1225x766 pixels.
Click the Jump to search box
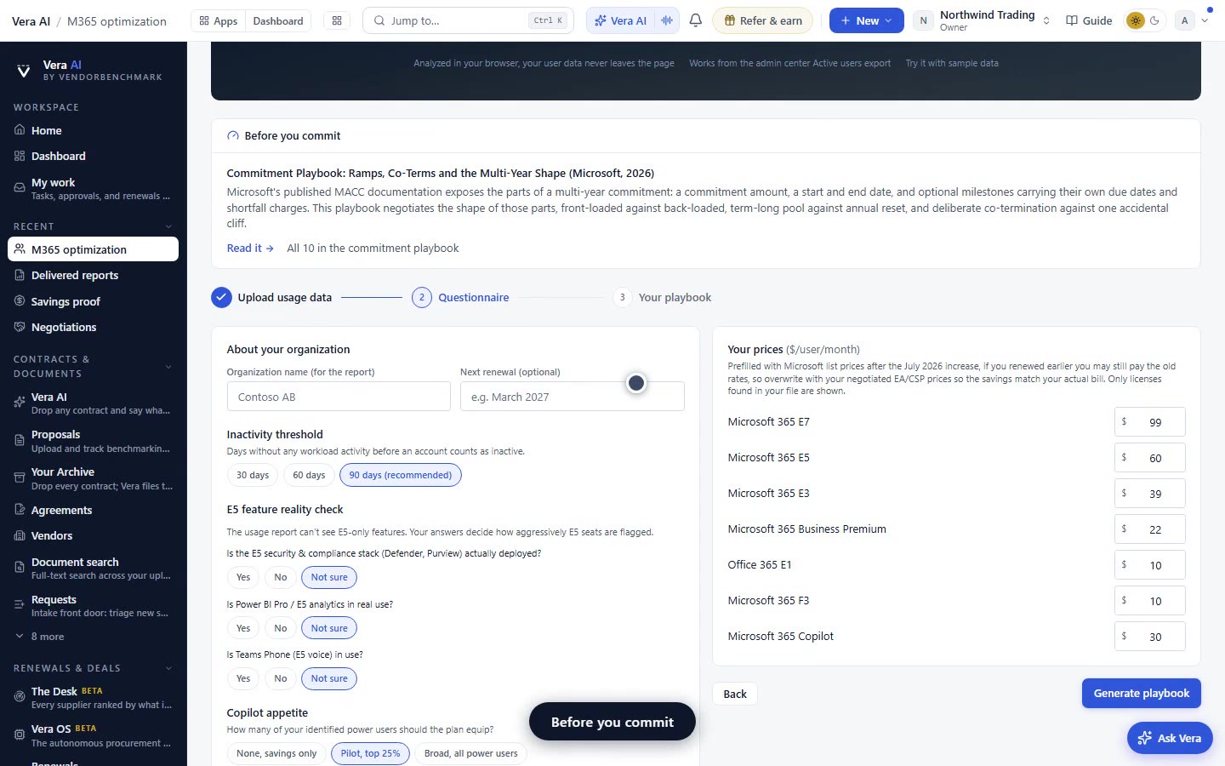click(468, 20)
